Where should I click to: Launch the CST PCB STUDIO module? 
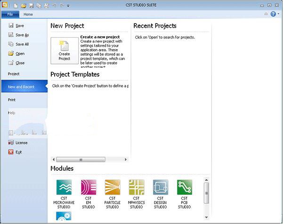pyautogui.click(x=184, y=194)
